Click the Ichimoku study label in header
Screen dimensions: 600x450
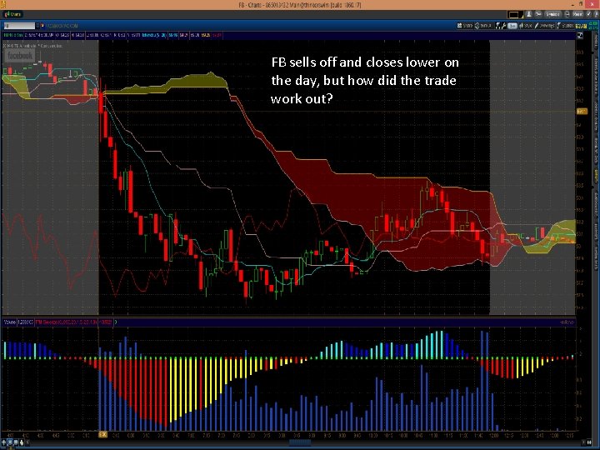click(153, 35)
